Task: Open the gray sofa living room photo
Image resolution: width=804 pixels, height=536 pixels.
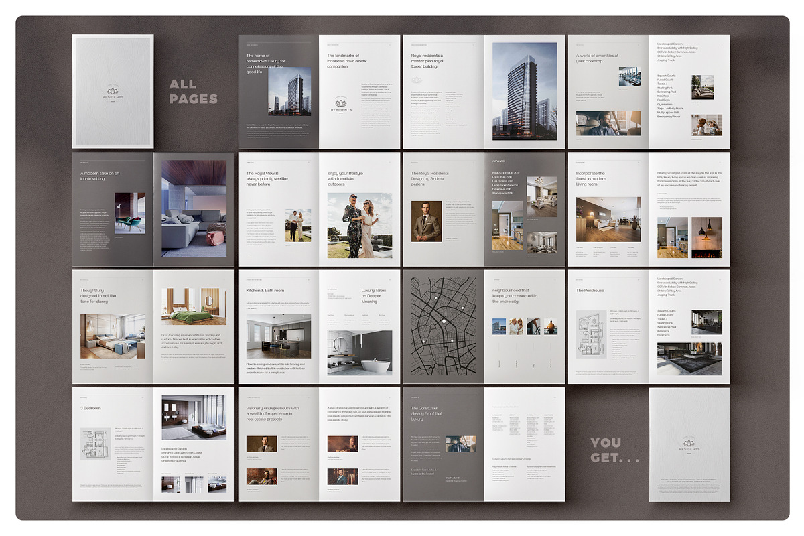Action: tap(194, 208)
